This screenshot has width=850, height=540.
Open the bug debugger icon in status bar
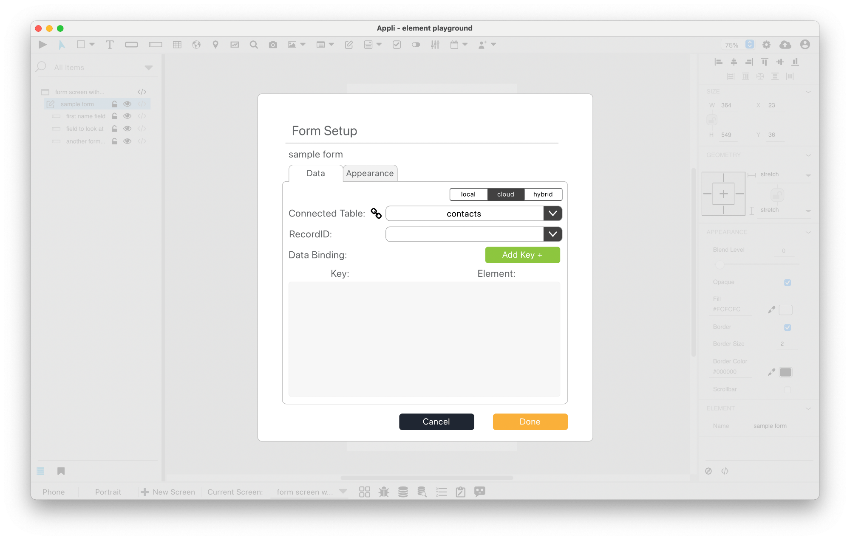click(384, 492)
